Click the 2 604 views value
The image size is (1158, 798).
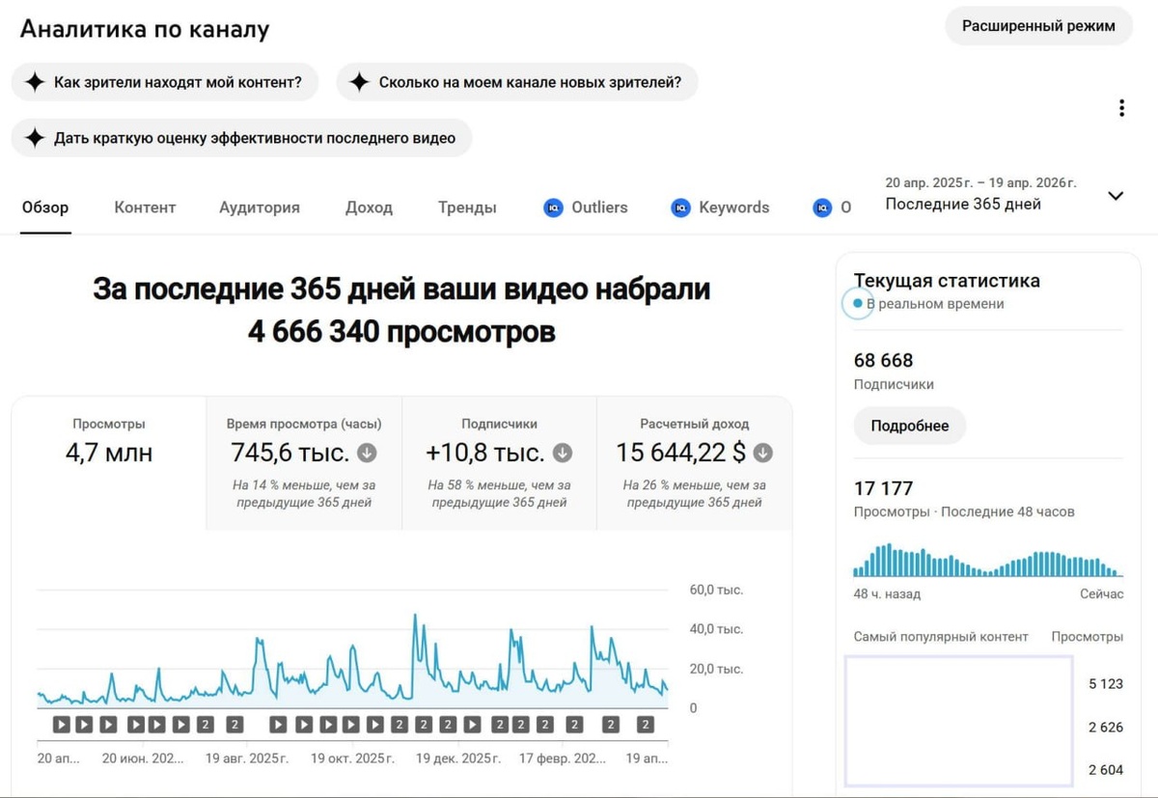click(1106, 770)
